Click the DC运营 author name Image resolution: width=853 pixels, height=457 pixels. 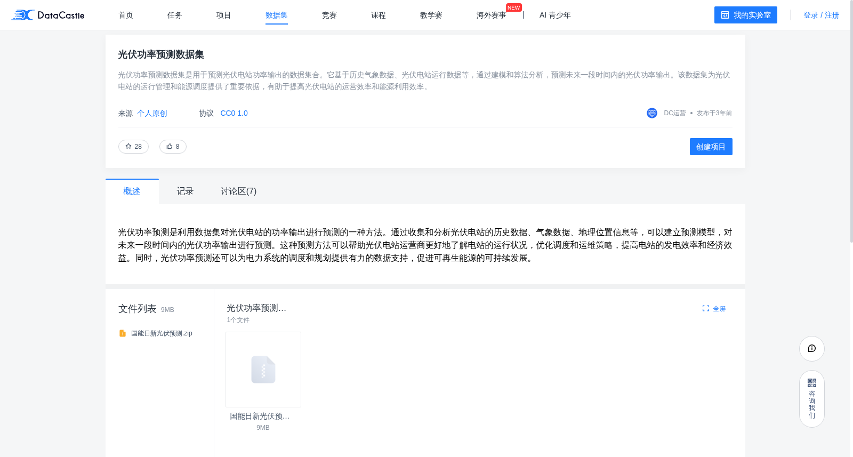(675, 113)
